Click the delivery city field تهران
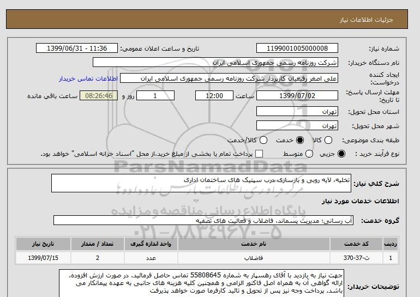The height and width of the screenshot is (297, 420). click(297, 125)
